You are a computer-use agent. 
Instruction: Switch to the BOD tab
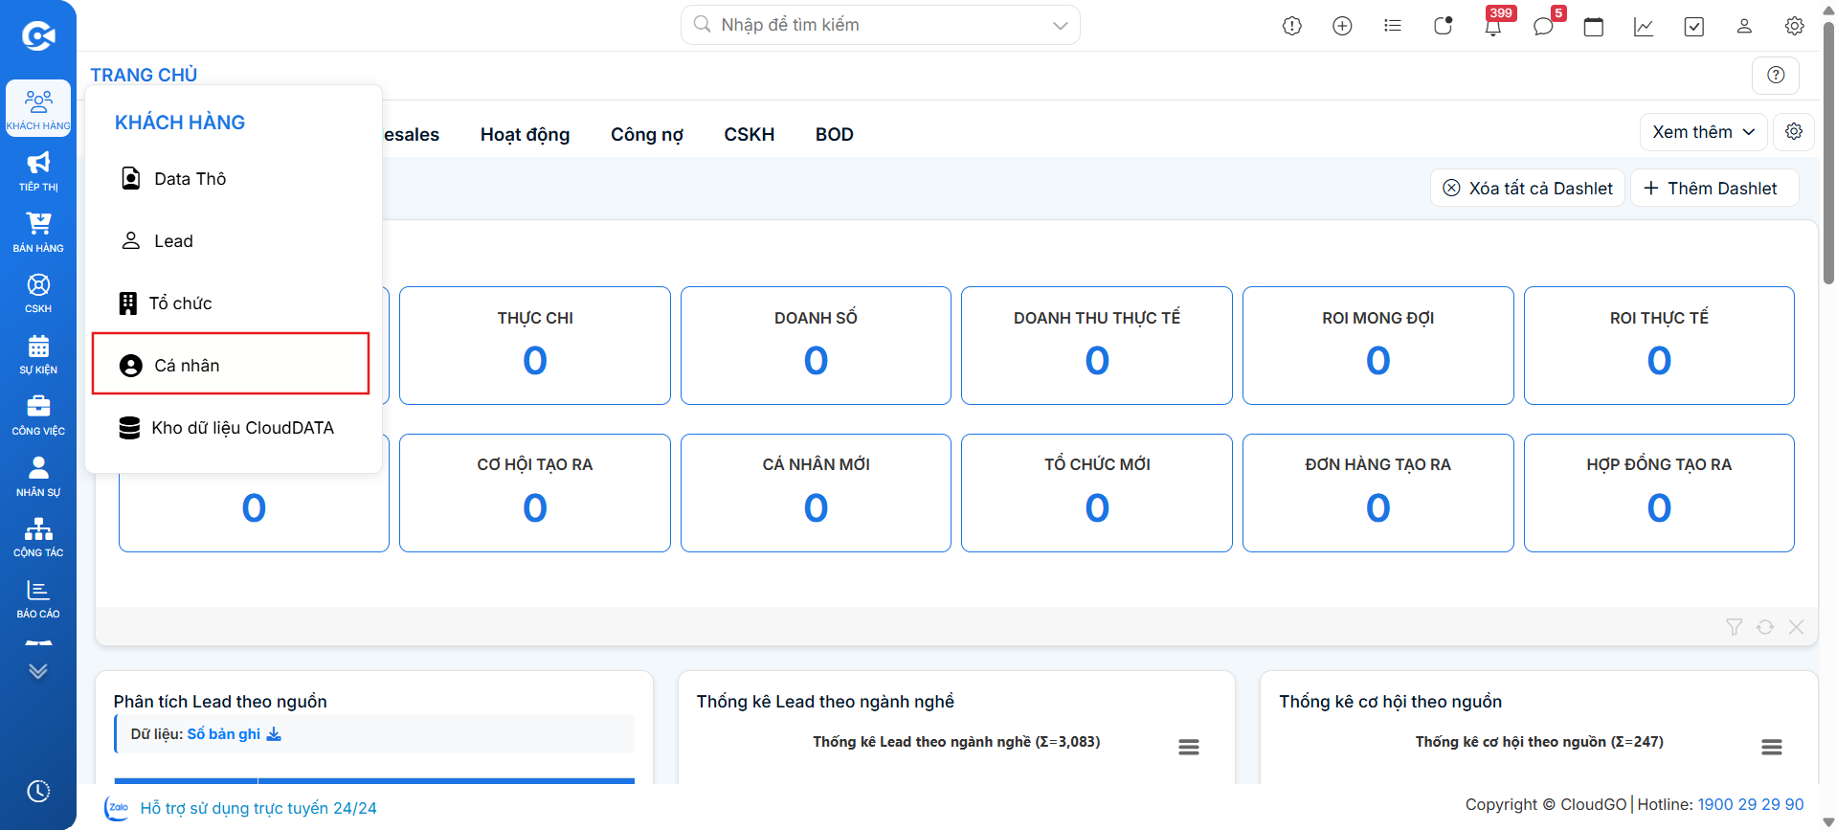pos(834,135)
